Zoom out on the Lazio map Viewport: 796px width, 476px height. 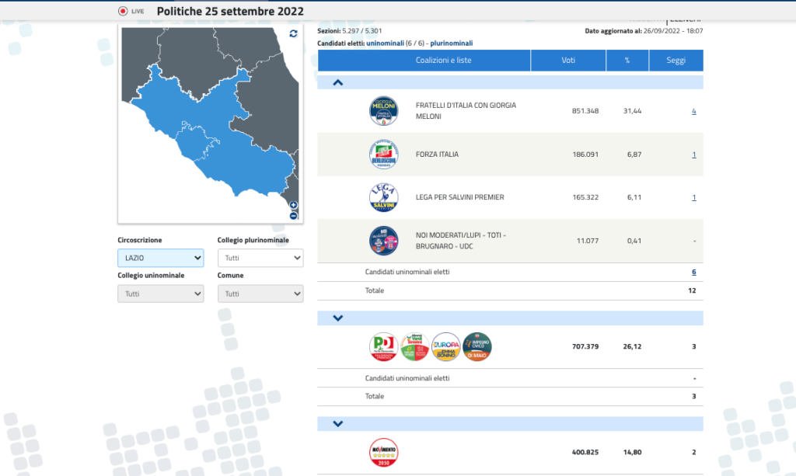293,216
